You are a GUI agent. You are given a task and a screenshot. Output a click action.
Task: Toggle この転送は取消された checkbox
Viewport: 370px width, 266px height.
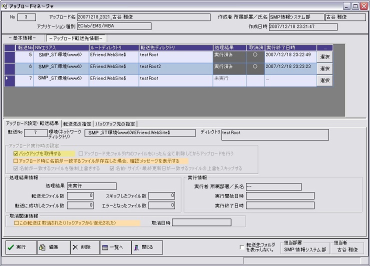[16, 223]
